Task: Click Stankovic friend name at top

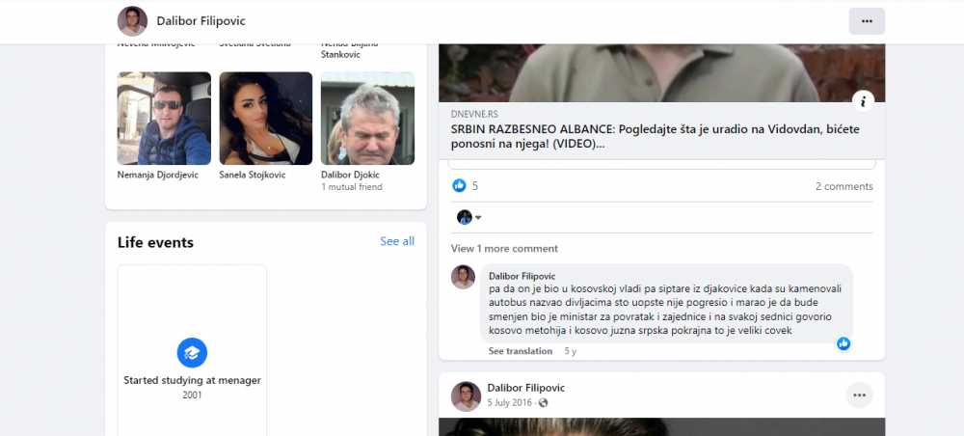Action: pos(340,54)
